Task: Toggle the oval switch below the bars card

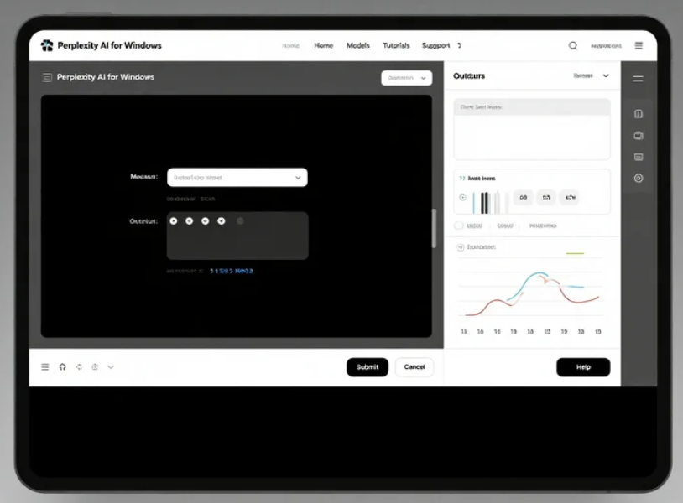Action: pyautogui.click(x=459, y=226)
